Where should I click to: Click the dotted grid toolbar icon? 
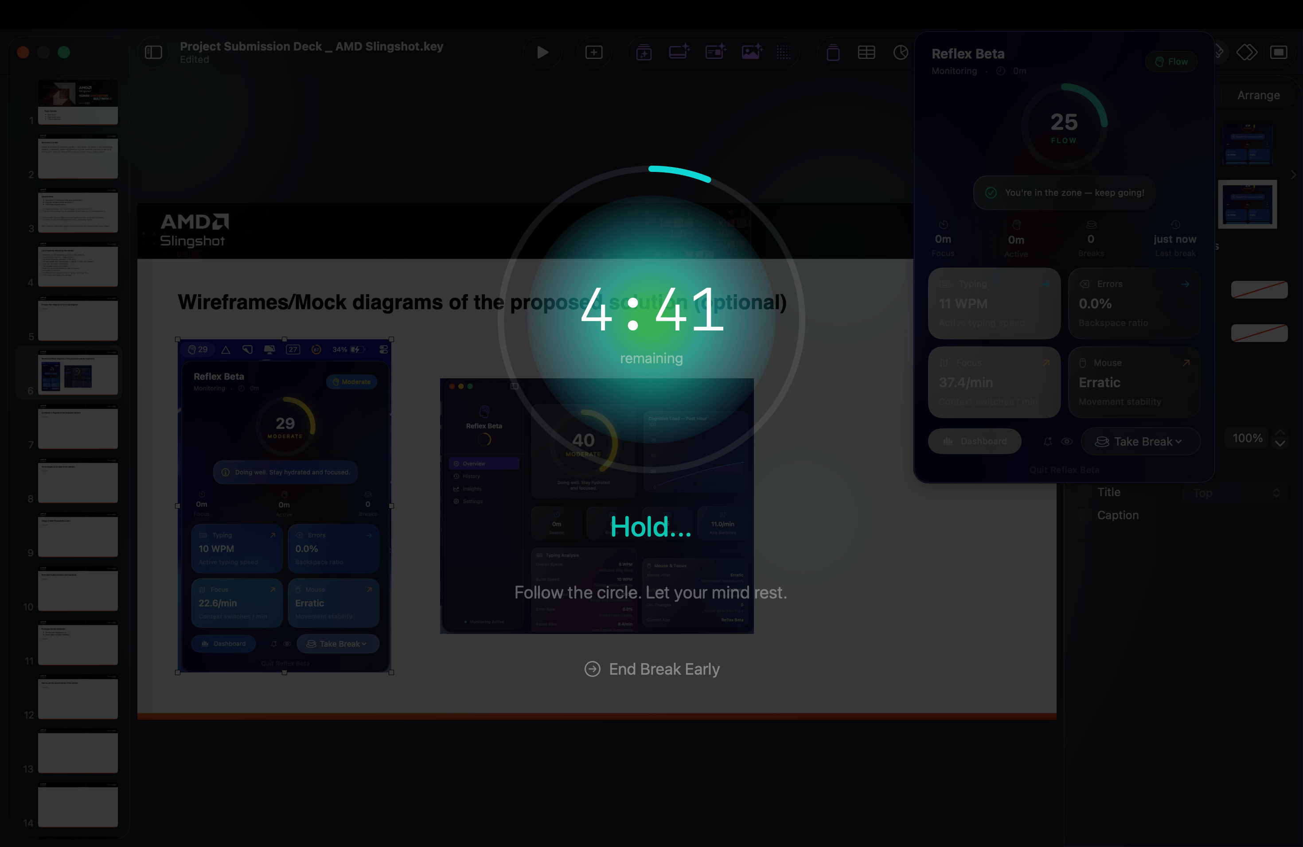[784, 53]
